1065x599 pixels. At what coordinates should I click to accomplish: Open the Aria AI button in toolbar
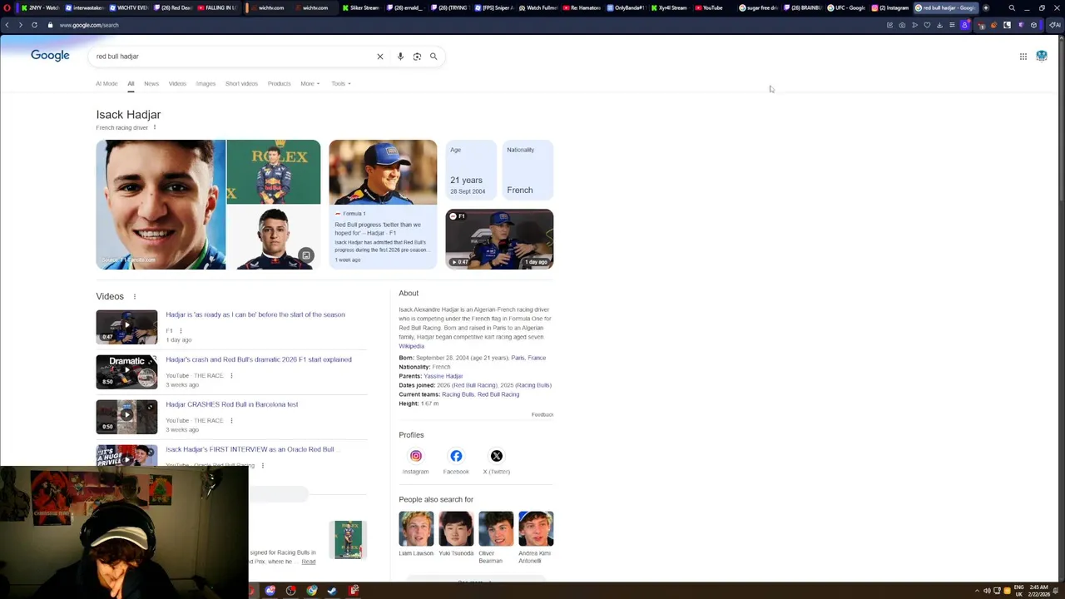1054,25
